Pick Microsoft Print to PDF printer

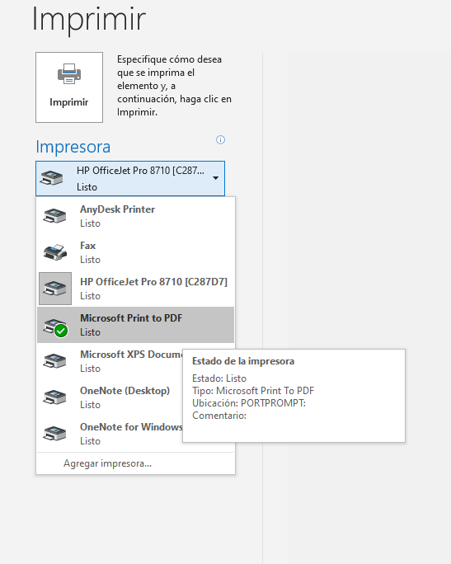(x=135, y=325)
